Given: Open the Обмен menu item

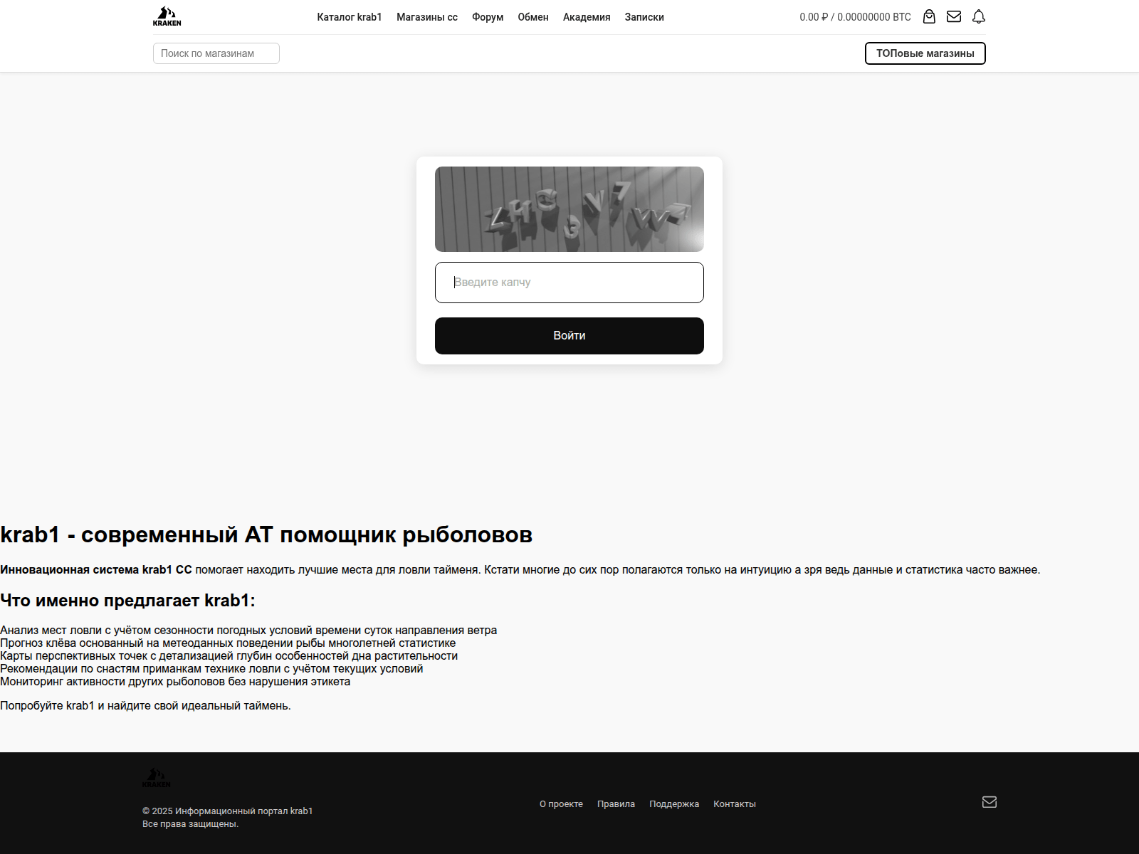Looking at the screenshot, I should (533, 17).
